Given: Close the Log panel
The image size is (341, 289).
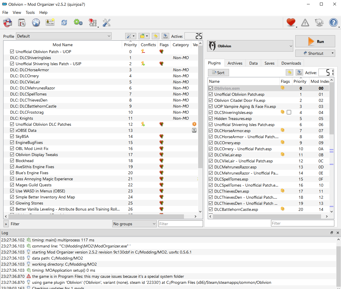Looking at the screenshot, I should tap(338, 233).
